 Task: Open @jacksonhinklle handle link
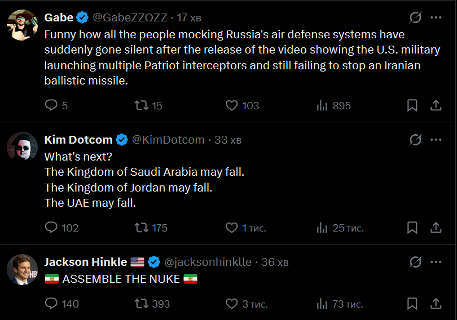pos(208,262)
